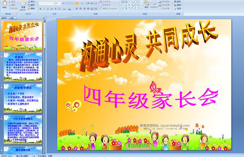Click the Cut (剪切) scissors icon
The width and height of the screenshot is (244, 157).
point(10,2)
